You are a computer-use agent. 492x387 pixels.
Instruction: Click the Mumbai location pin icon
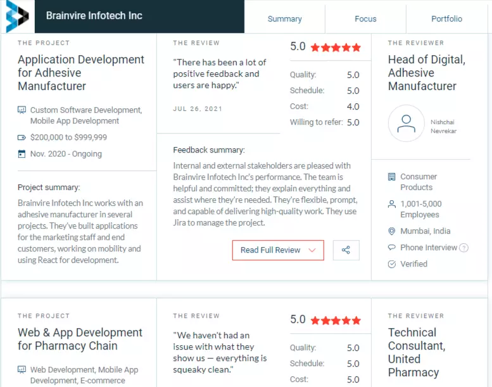[x=392, y=231]
